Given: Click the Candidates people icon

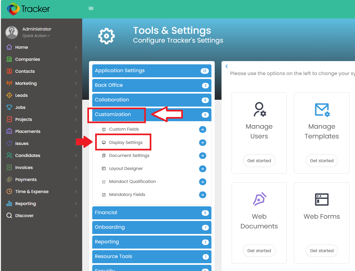Looking at the screenshot, I should pos(9,155).
